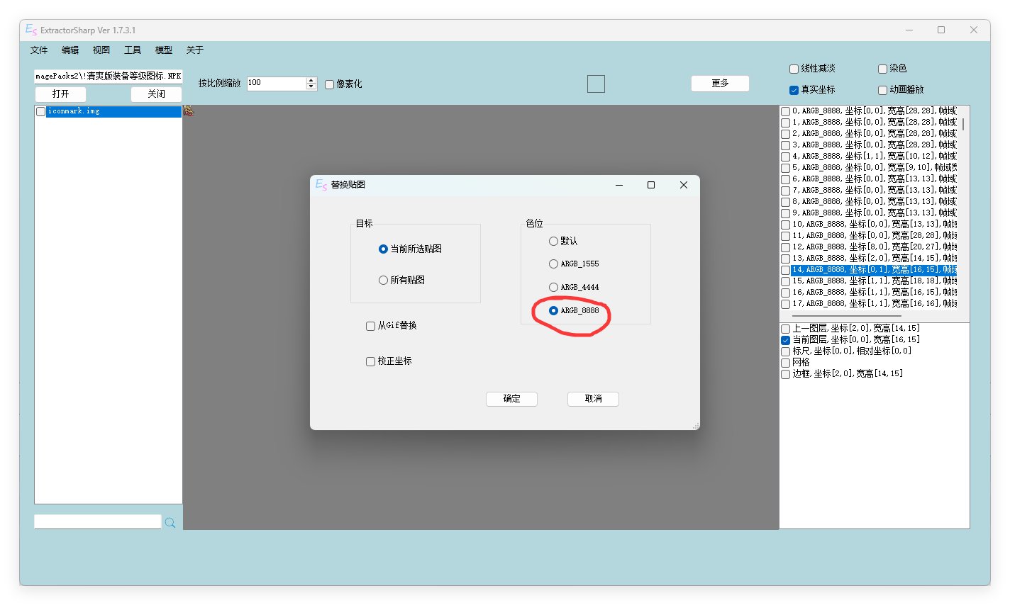Close the 替换贴图 dialog
The image size is (1010, 605).
[x=683, y=185]
